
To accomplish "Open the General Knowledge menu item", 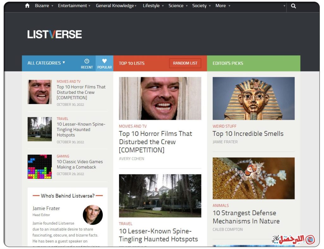I will (116, 6).
